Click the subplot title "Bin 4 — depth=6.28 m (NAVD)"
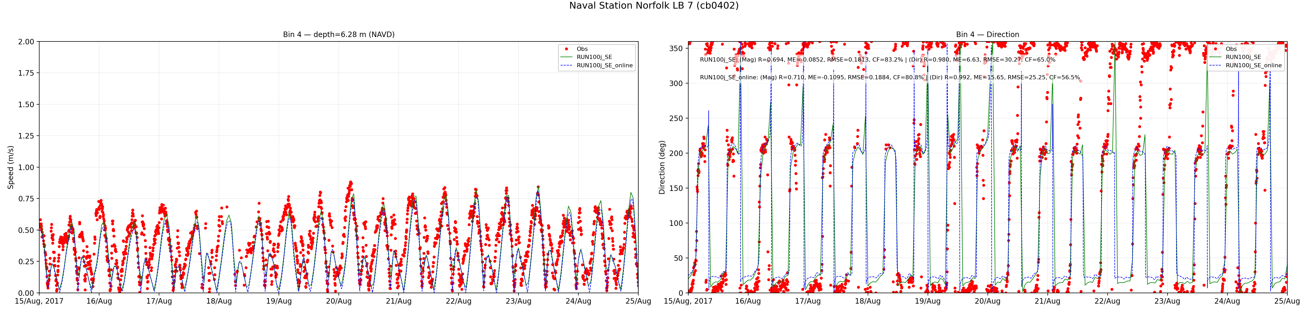 point(339,34)
